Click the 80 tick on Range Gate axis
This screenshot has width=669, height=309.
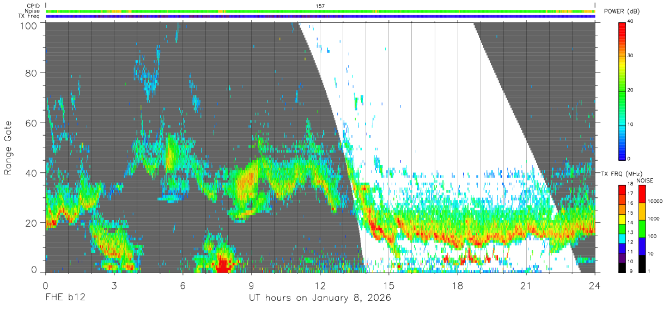pos(31,73)
